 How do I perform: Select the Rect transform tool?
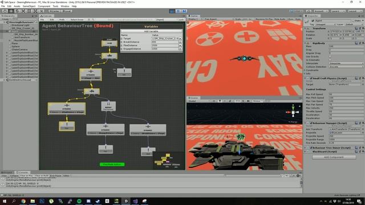pos(29,11)
